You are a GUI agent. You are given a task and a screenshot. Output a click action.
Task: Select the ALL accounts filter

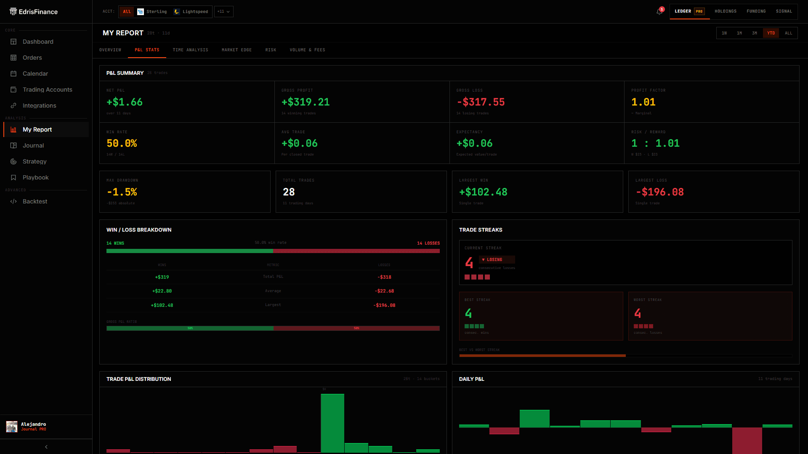coord(127,12)
